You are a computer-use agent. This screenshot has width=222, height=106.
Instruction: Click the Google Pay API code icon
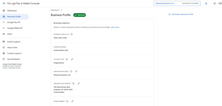pyautogui.click(x=4, y=22)
